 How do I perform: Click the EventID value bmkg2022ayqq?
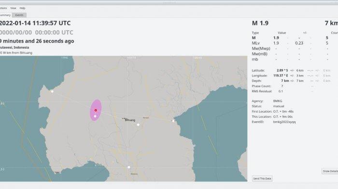point(284,122)
